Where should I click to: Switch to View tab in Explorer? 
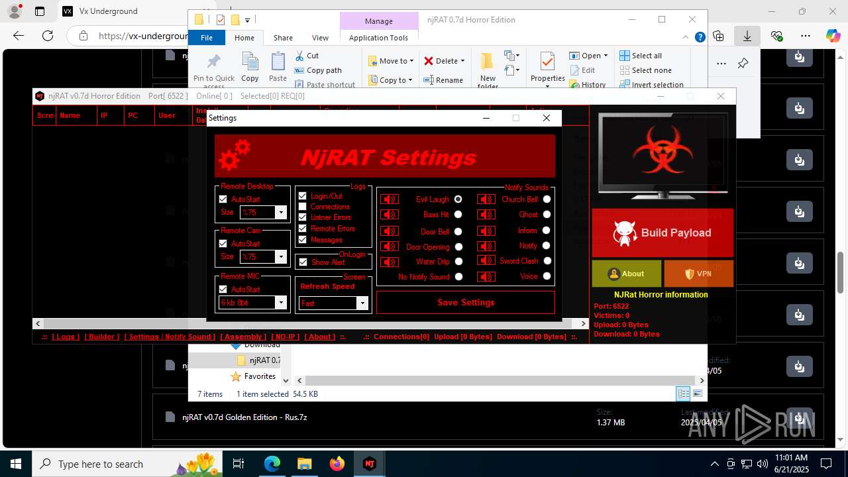pos(320,38)
